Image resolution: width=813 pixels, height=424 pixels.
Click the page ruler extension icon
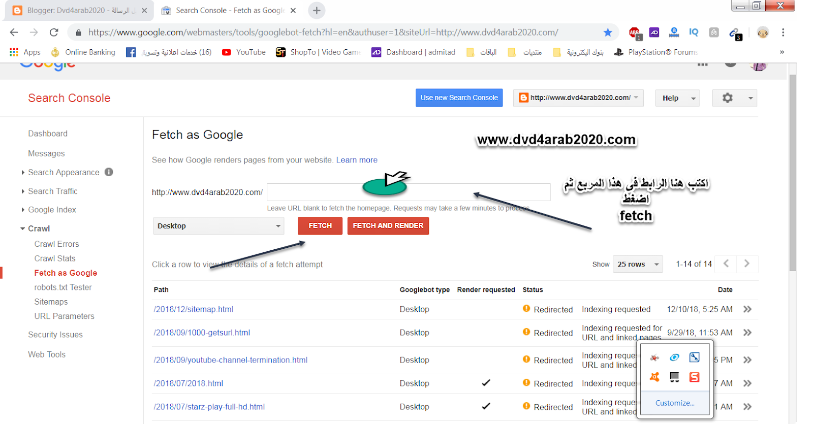coord(674,32)
